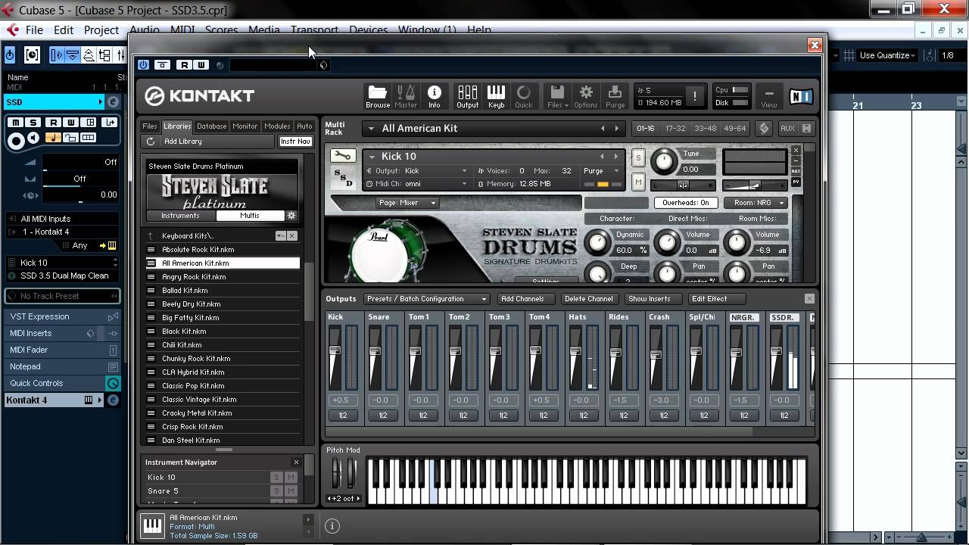Switch to the Database tab
The image size is (969, 545).
click(x=211, y=126)
